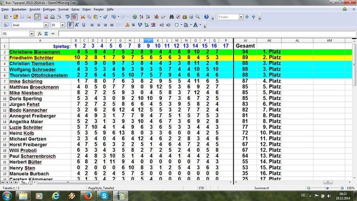This screenshot has width=357, height=201.
Task: Apply Percent number format icon
Action: 133,25
